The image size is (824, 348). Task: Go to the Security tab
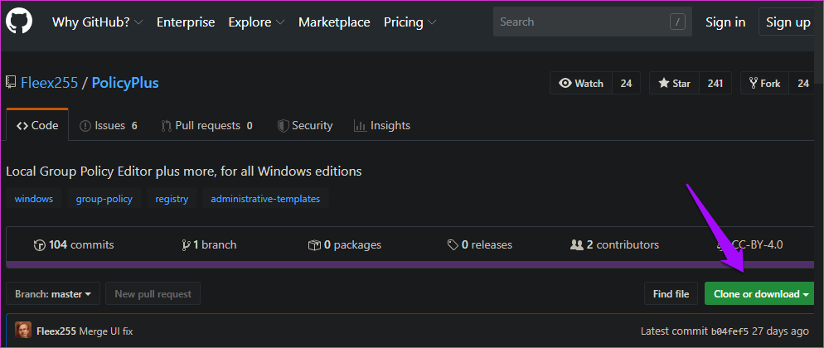click(304, 126)
